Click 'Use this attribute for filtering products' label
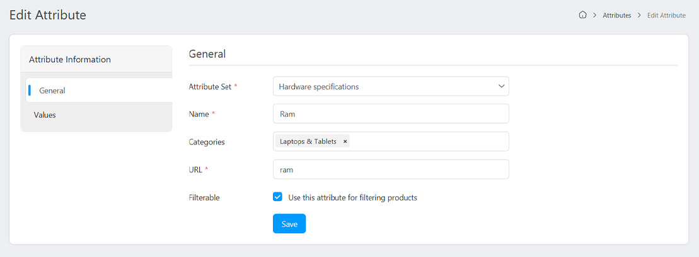This screenshot has width=699, height=257. click(352, 197)
